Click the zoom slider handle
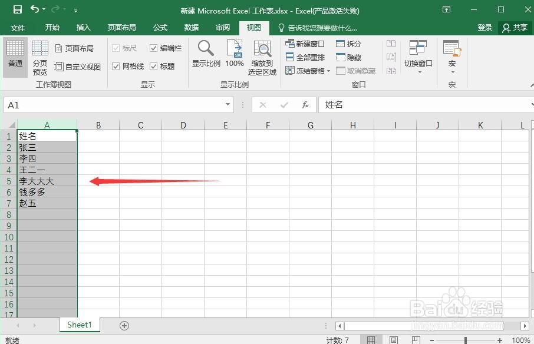Screen dimensions: 534x344 (465, 339)
